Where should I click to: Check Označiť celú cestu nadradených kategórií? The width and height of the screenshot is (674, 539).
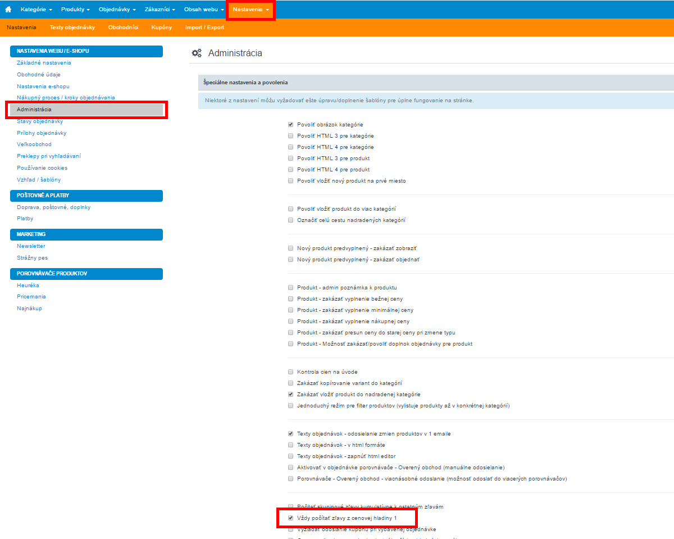(291, 220)
